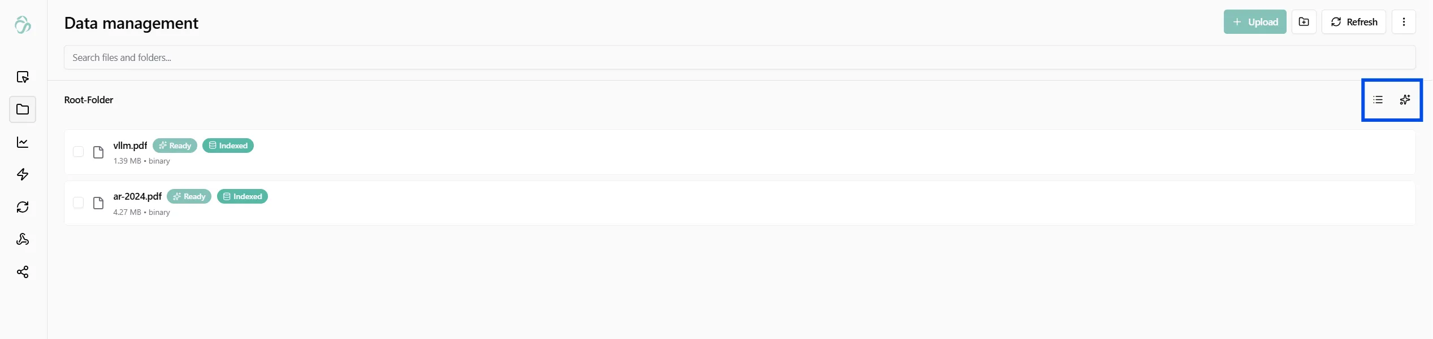
Task: Open the first sidebar icon with cursor
Action: pos(23,77)
